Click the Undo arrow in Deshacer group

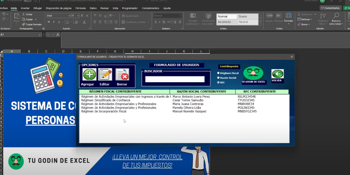coord(4,14)
